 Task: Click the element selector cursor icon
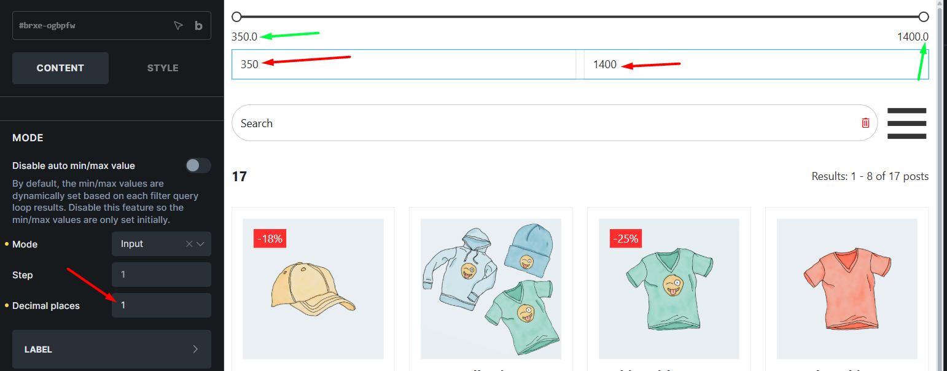click(178, 26)
